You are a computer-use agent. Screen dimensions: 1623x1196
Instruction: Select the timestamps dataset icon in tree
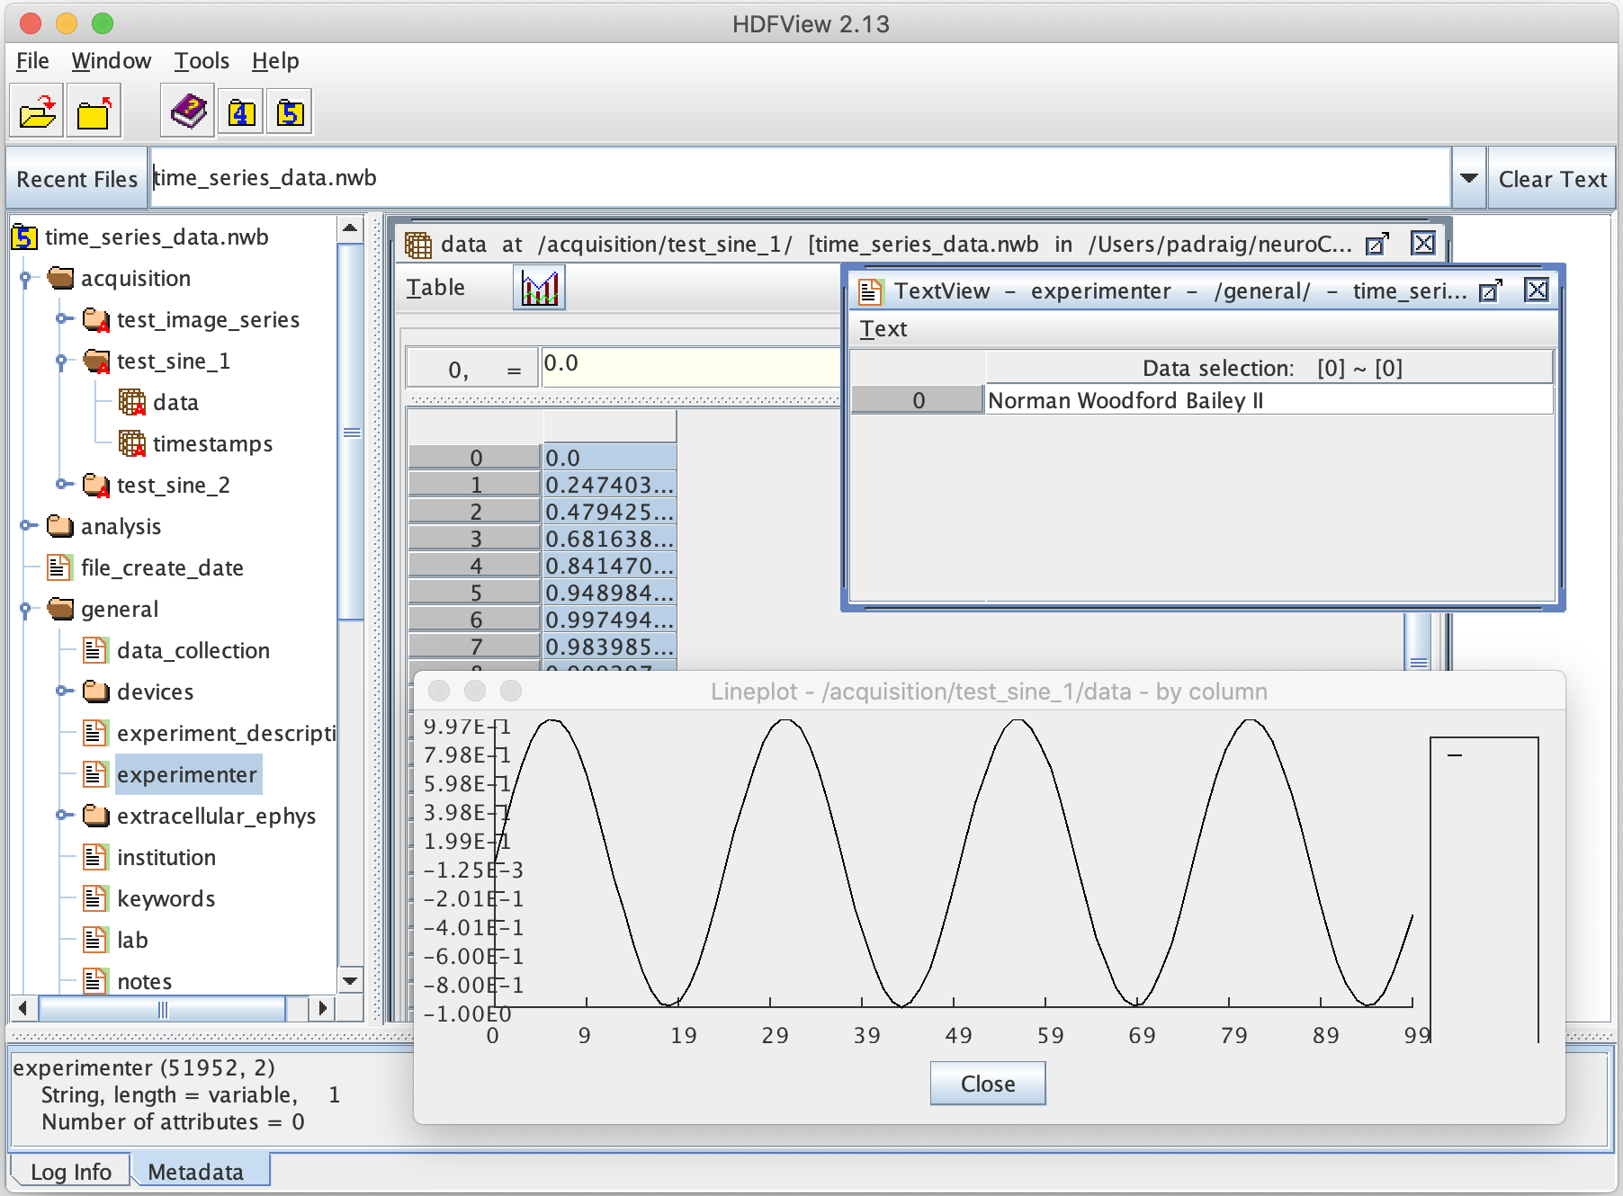tap(132, 443)
